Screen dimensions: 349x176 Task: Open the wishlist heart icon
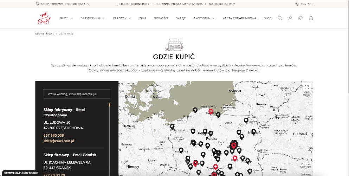[x=301, y=18]
